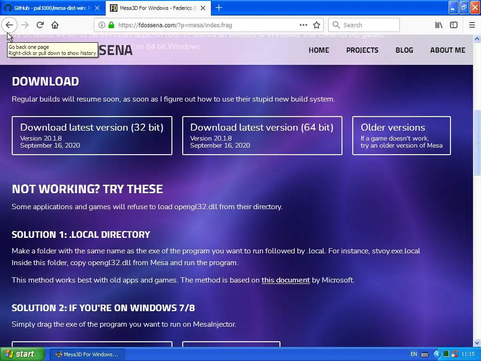This screenshot has height=361, width=481.
Task: Click the 11:15 system clock
Action: pos(468,354)
